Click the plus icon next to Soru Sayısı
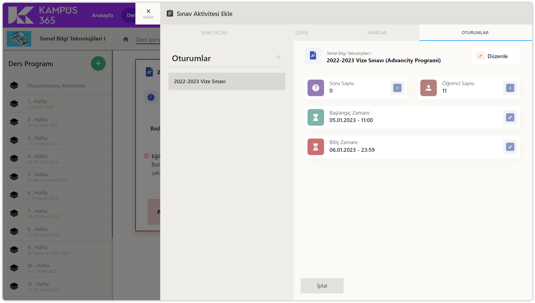The image size is (535, 303). point(397,88)
